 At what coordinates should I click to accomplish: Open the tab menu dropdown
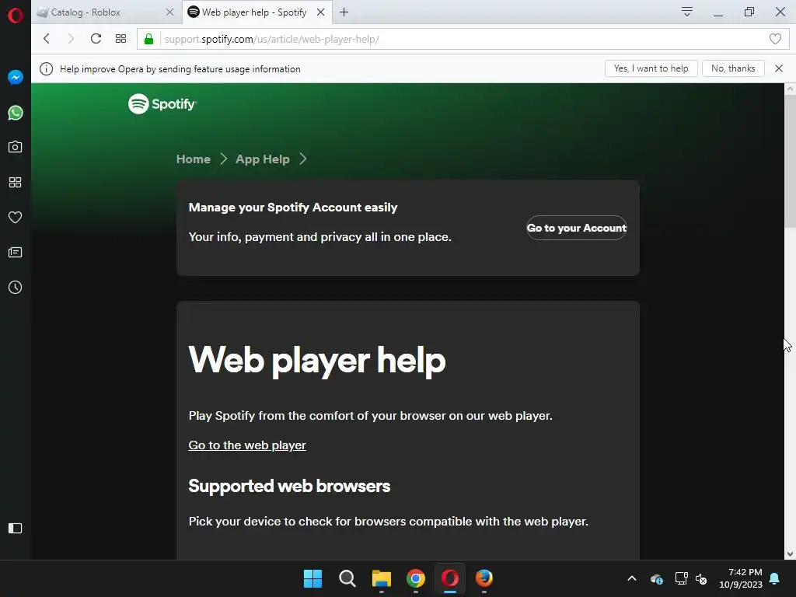click(687, 12)
